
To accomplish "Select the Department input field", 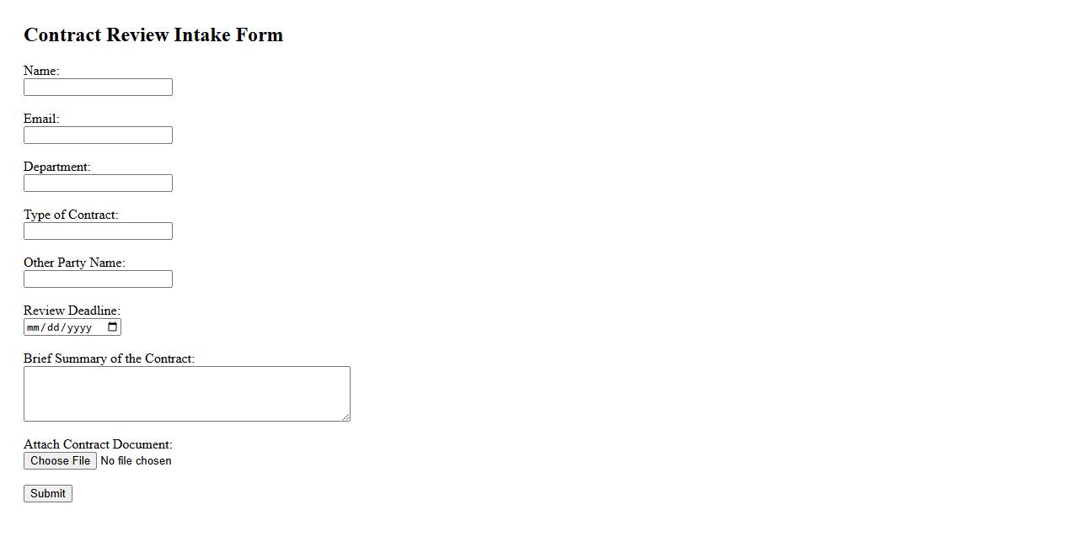I will click(98, 183).
